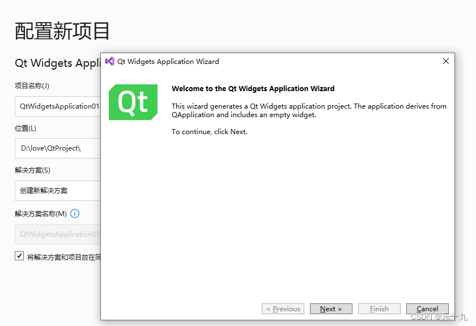Screen dimensions: 476x326
Task: Toggle the 将解决方案和项目放在同一目录 checkbox
Action: click(x=19, y=256)
